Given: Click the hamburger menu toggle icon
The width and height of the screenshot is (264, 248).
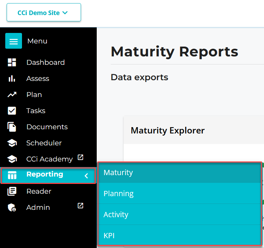Looking at the screenshot, I should [14, 41].
